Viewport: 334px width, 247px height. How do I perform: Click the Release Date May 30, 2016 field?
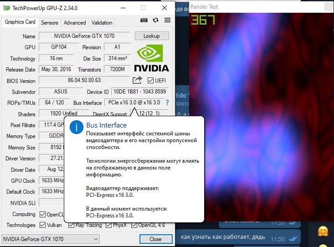pyautogui.click(x=56, y=69)
